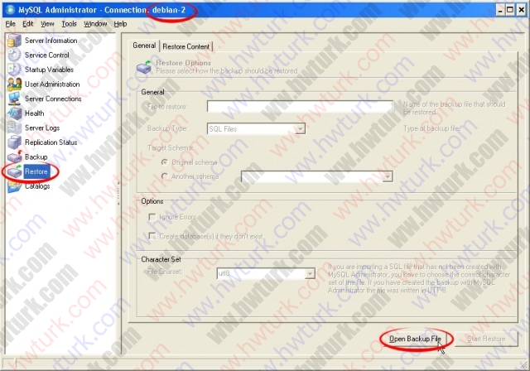Click the Catalogs folder icon
The width and height of the screenshot is (530, 371).
(x=14, y=186)
